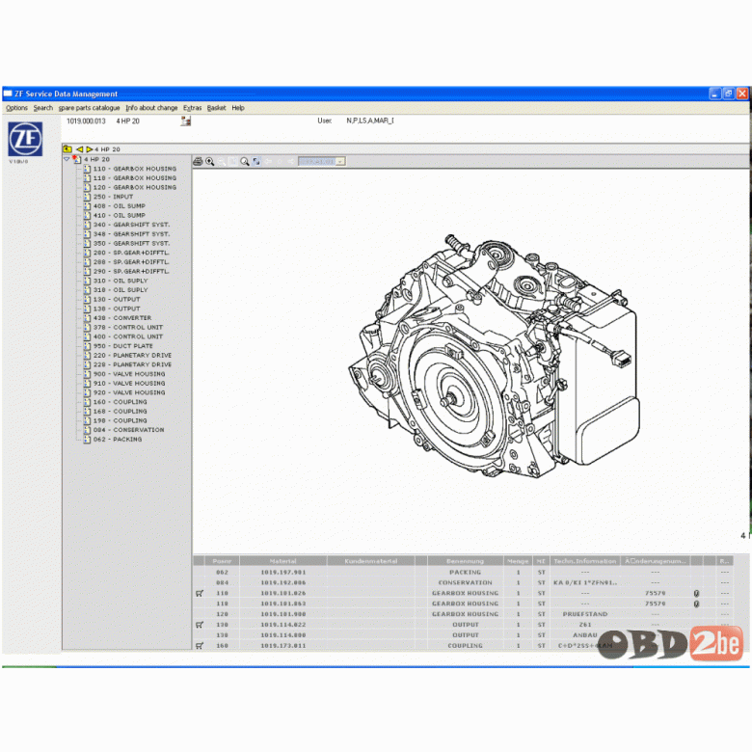Click the ZF logo icon
The image size is (752, 752).
pos(25,139)
